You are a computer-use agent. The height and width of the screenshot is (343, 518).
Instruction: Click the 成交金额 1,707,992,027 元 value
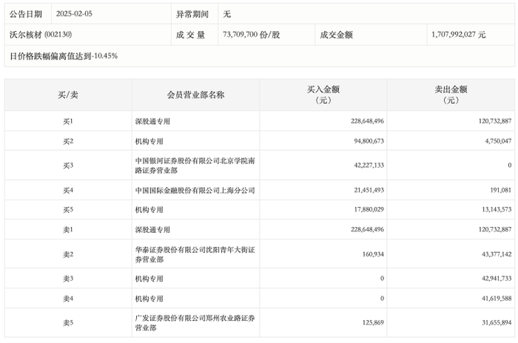(x=458, y=34)
